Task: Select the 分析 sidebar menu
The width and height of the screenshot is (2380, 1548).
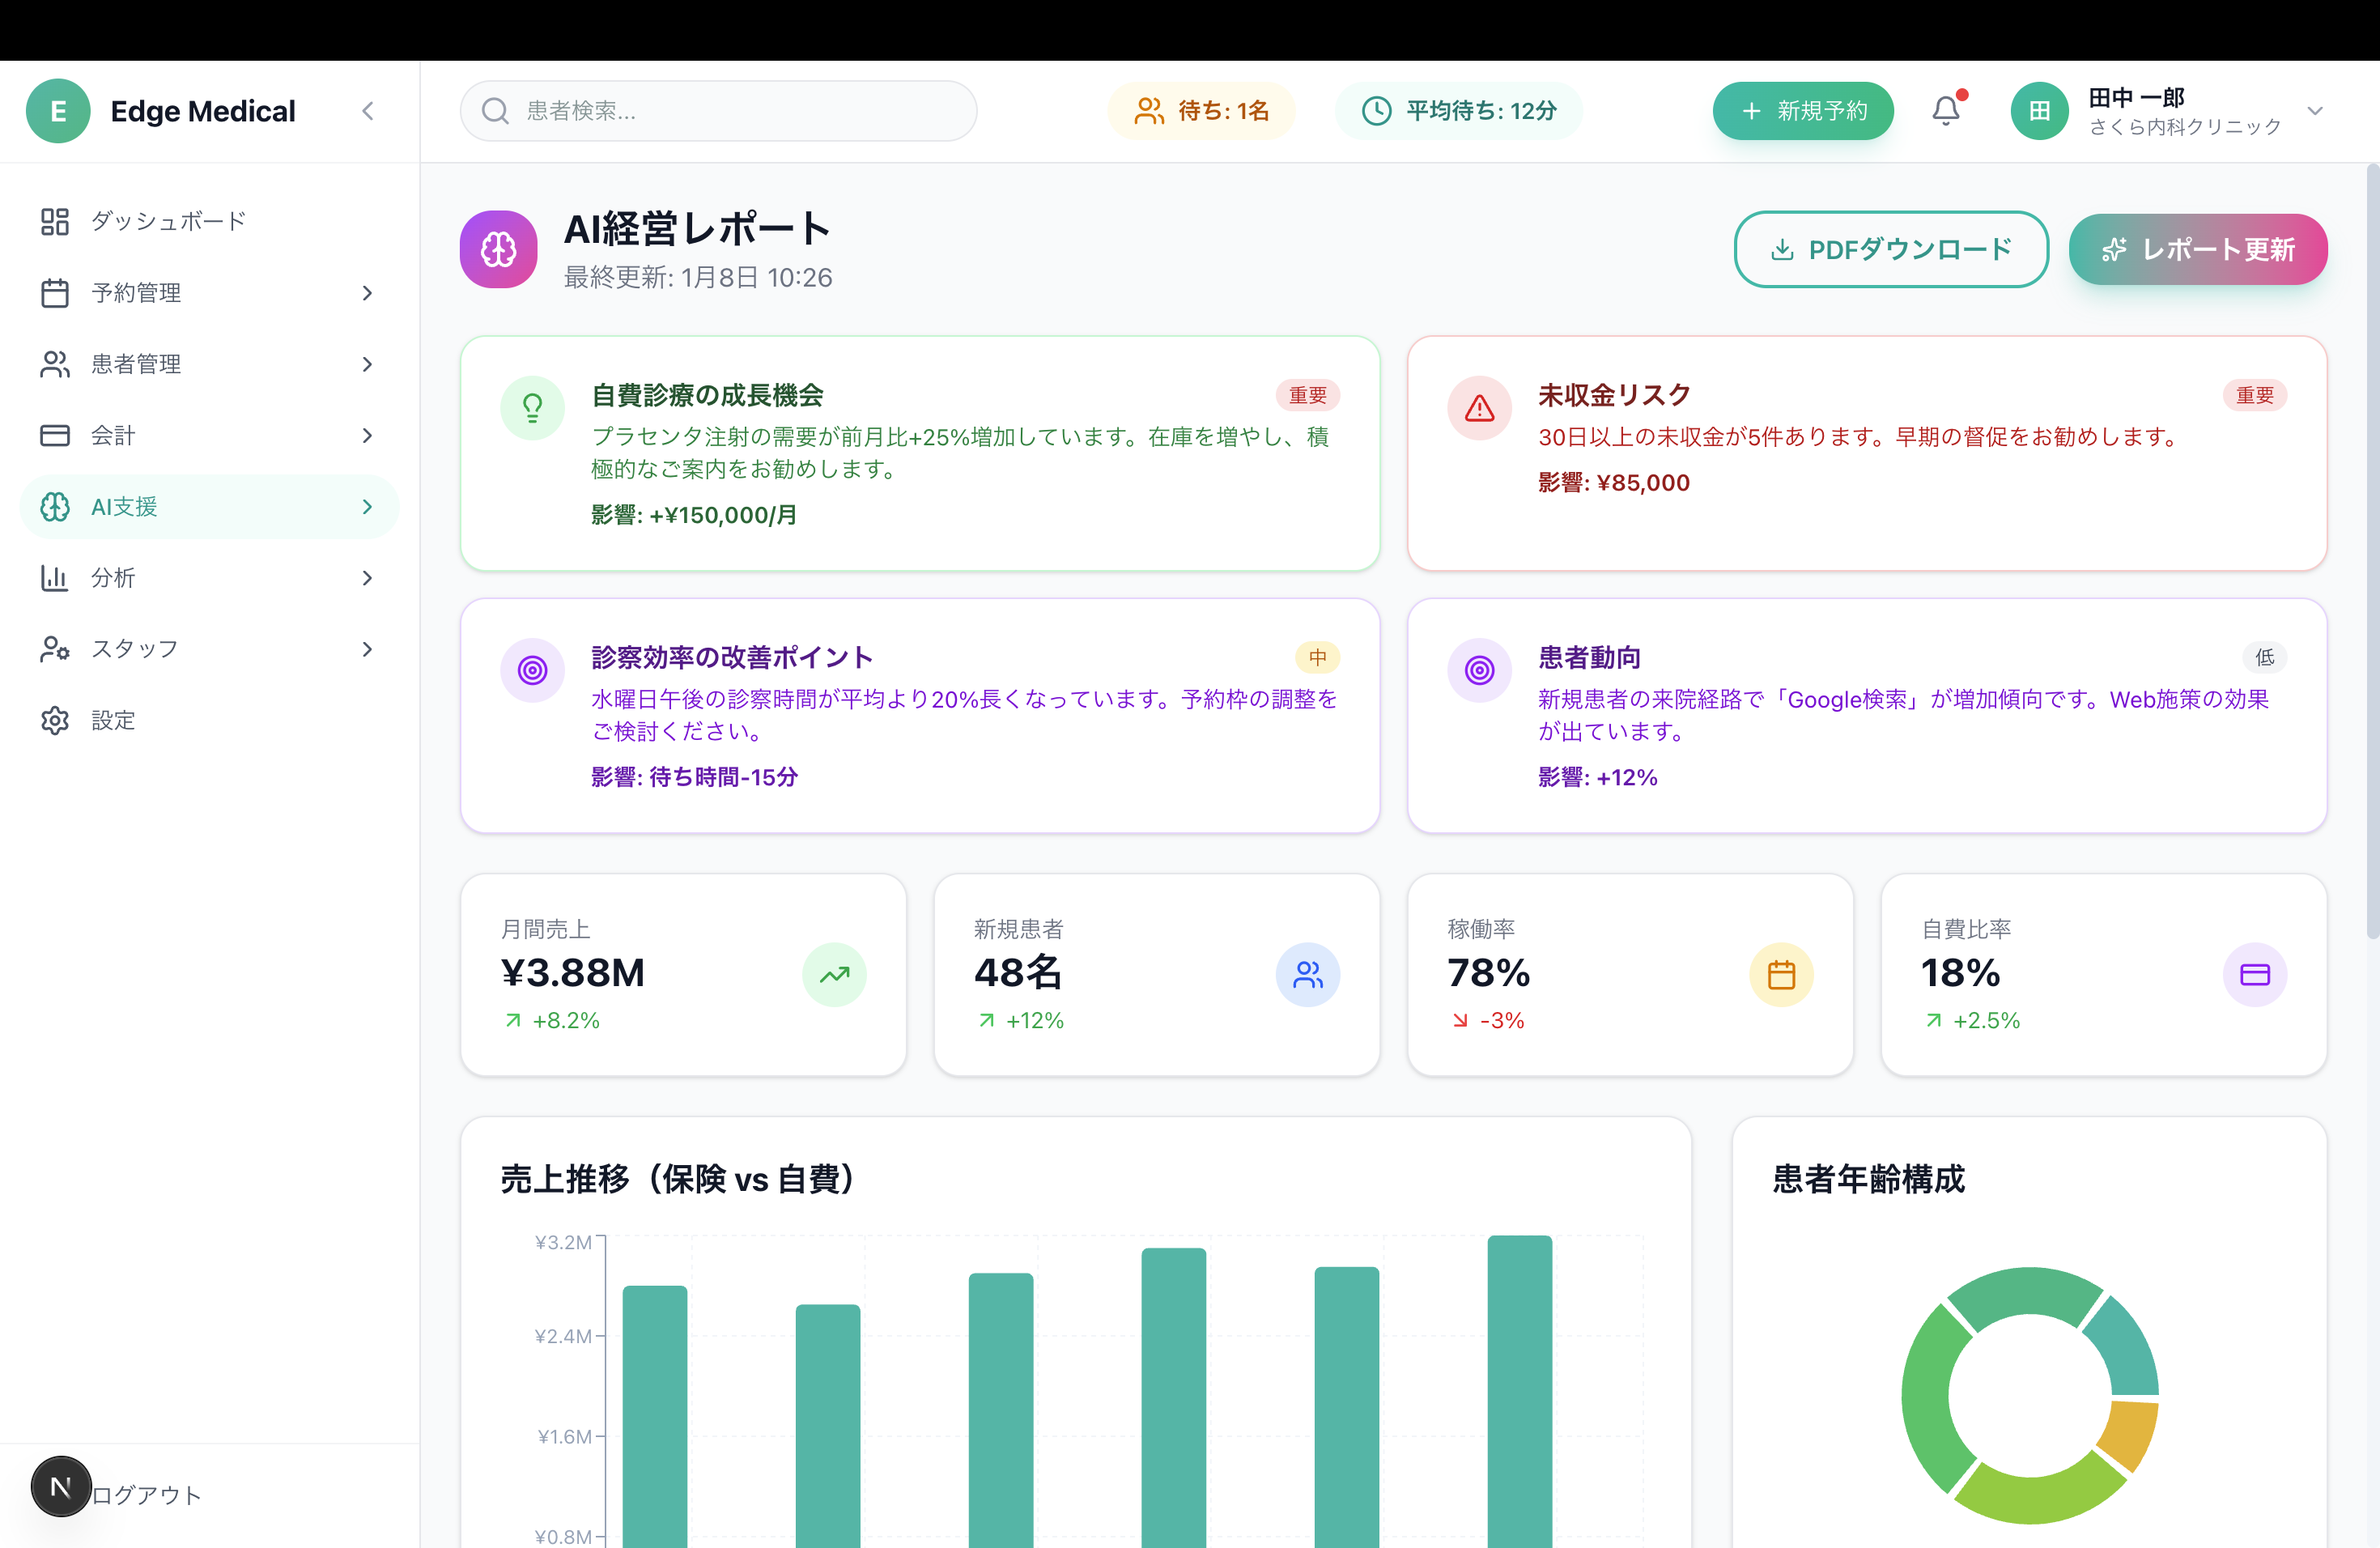Action: point(112,578)
